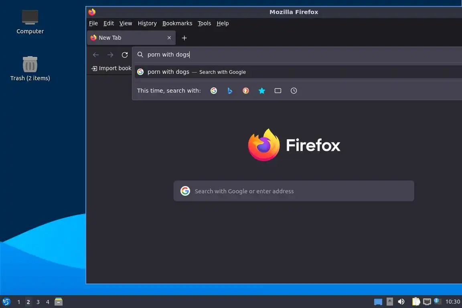462x308 pixels.
Task: Select the New Tab tab
Action: point(131,38)
